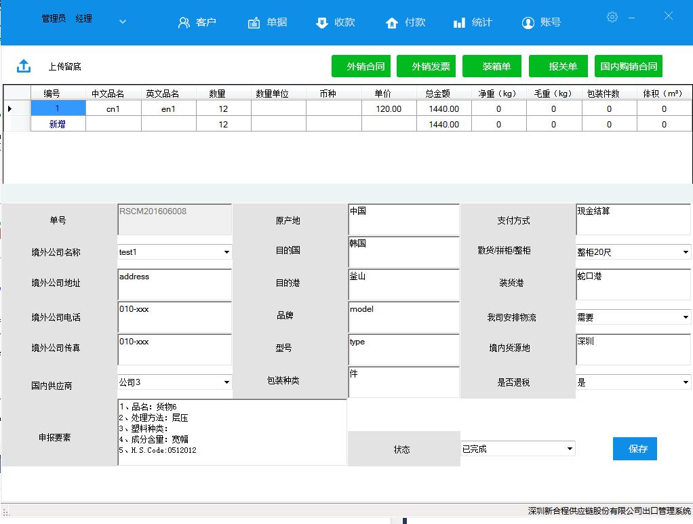Open the 账号 menu
The image size is (693, 524).
pos(550,22)
